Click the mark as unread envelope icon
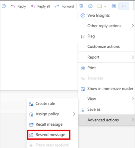This screenshot has width=135, height=148. pyautogui.click(x=90, y=6)
